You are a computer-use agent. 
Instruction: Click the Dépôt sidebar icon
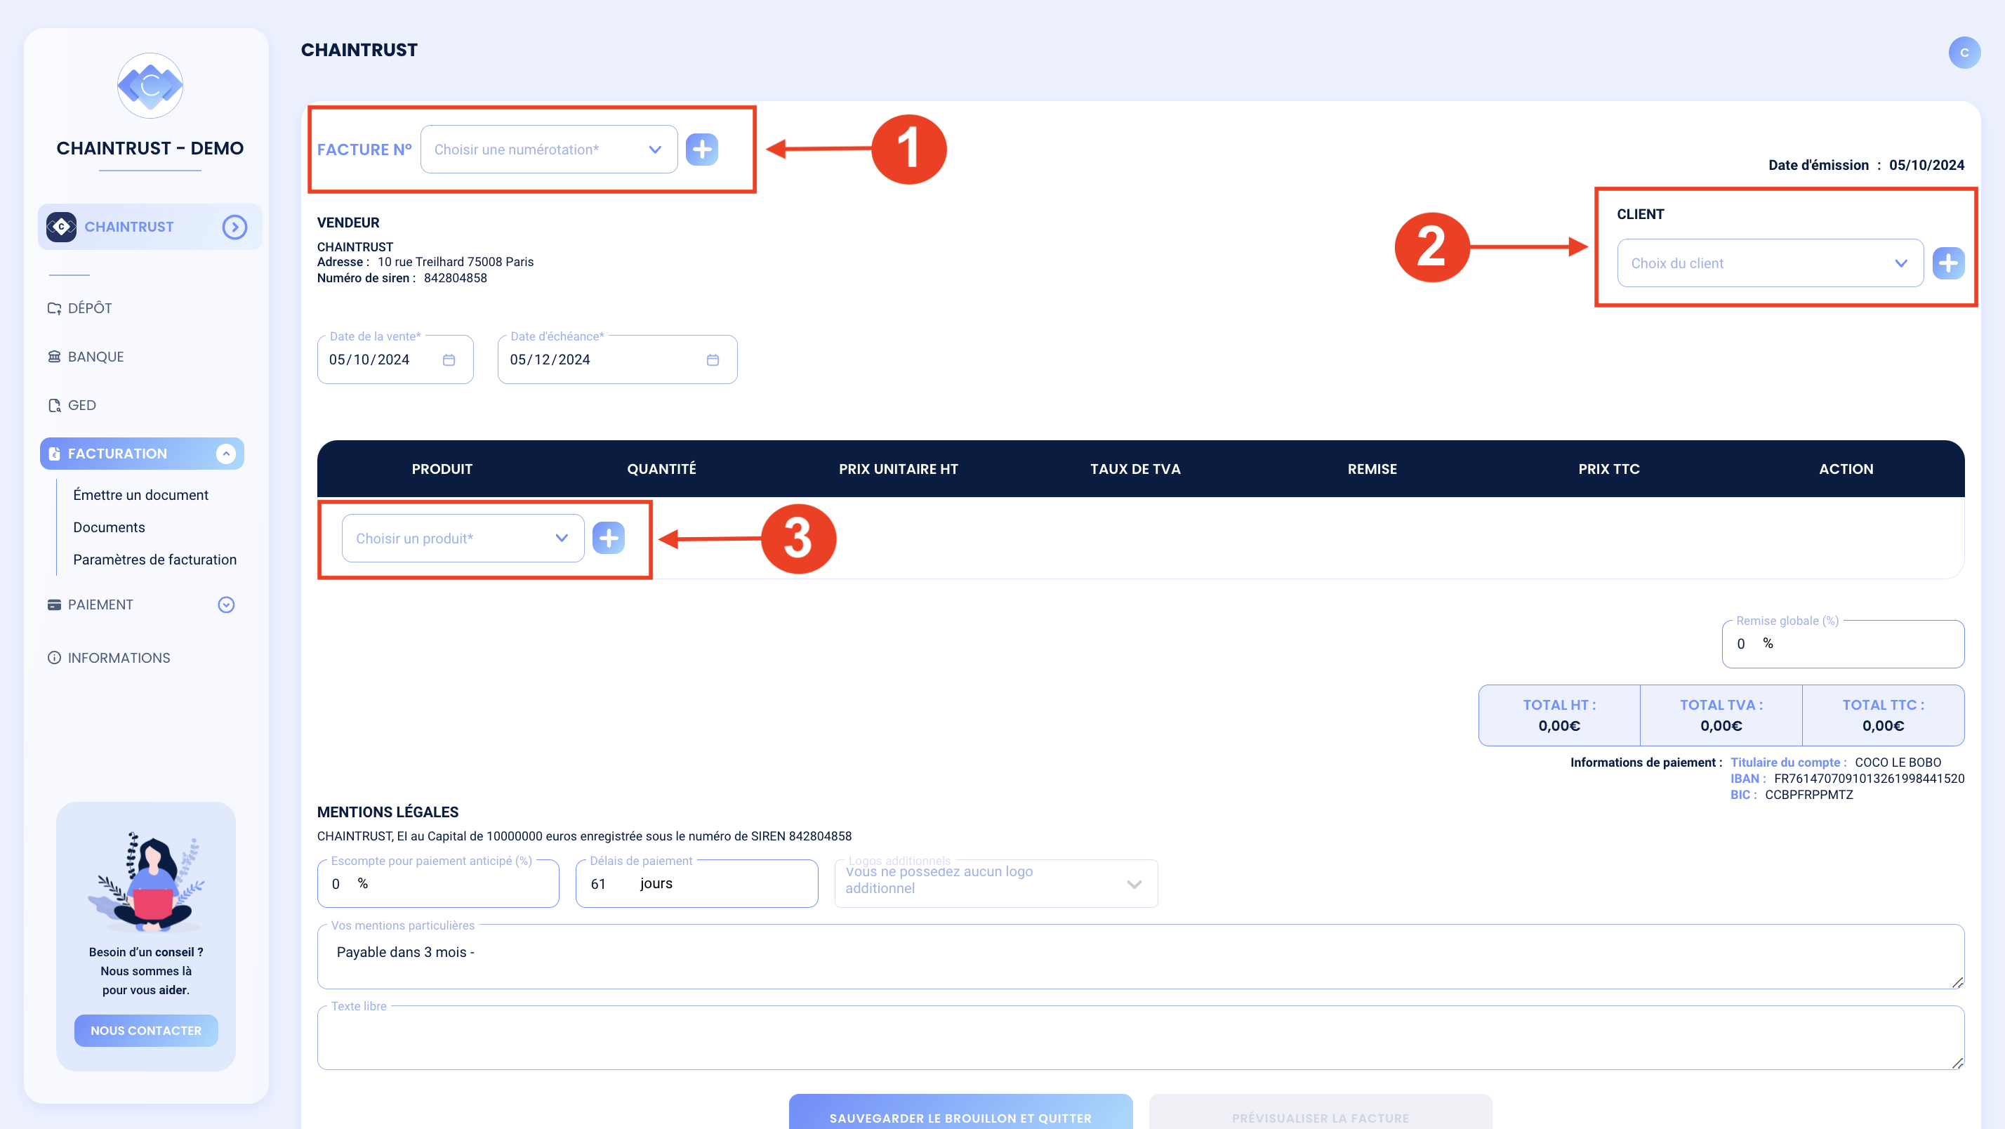[x=53, y=308]
